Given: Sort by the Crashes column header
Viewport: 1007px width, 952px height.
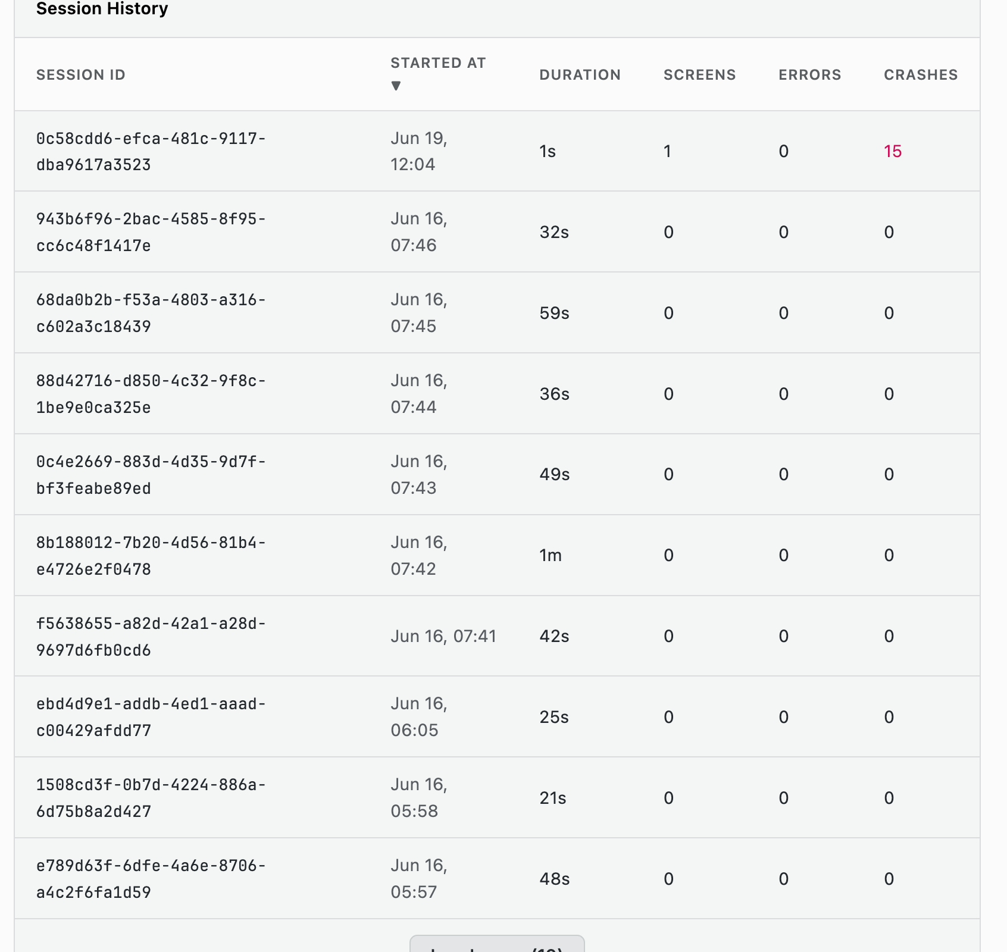Looking at the screenshot, I should (x=921, y=75).
